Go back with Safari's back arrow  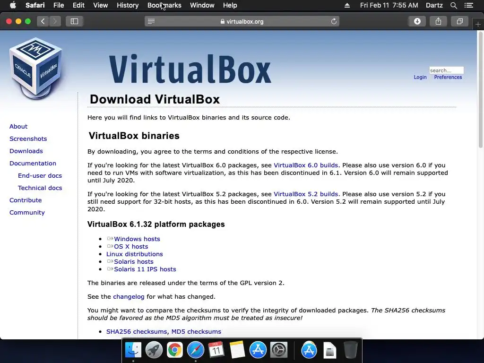43,21
